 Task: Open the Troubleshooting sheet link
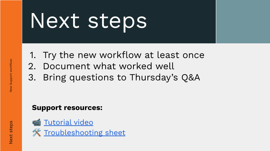[84, 133]
